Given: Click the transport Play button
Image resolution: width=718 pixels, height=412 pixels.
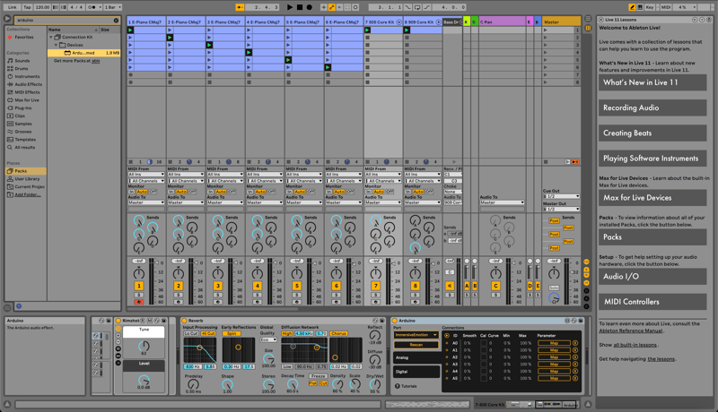Looking at the screenshot, I should pyautogui.click(x=290, y=7).
